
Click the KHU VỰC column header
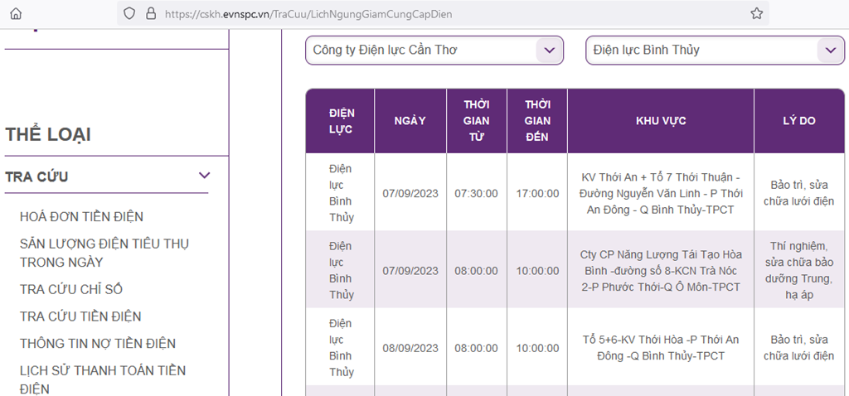click(661, 121)
